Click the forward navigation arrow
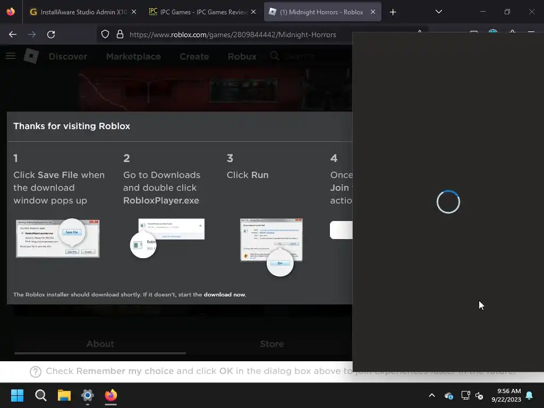 point(32,35)
